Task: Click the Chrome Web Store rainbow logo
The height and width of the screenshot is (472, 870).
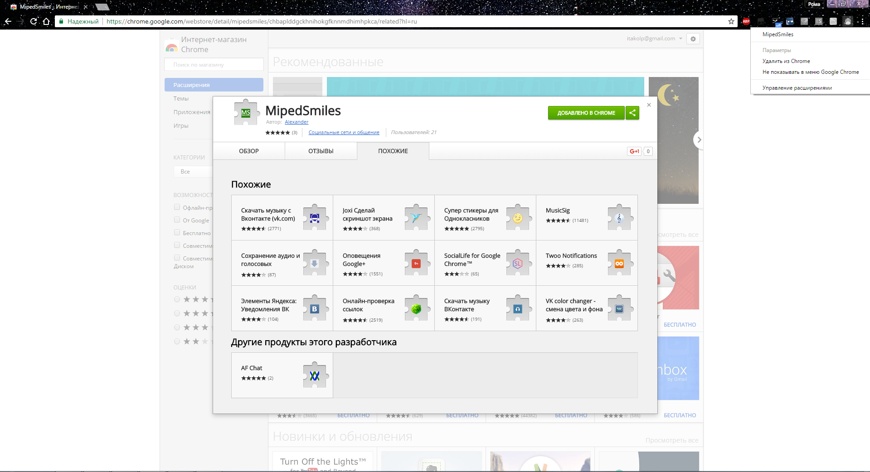Action: [x=171, y=47]
